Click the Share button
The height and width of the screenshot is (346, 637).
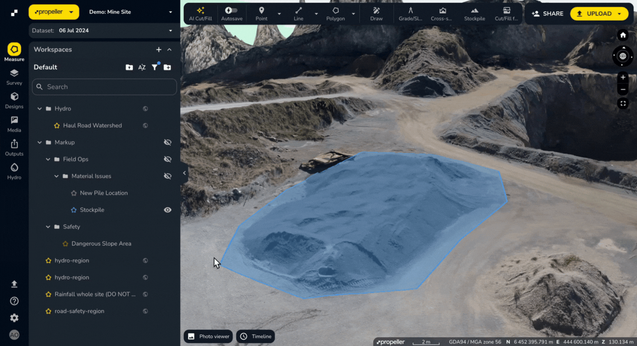(x=547, y=13)
